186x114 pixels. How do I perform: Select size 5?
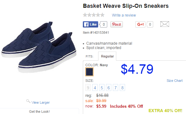102,87
